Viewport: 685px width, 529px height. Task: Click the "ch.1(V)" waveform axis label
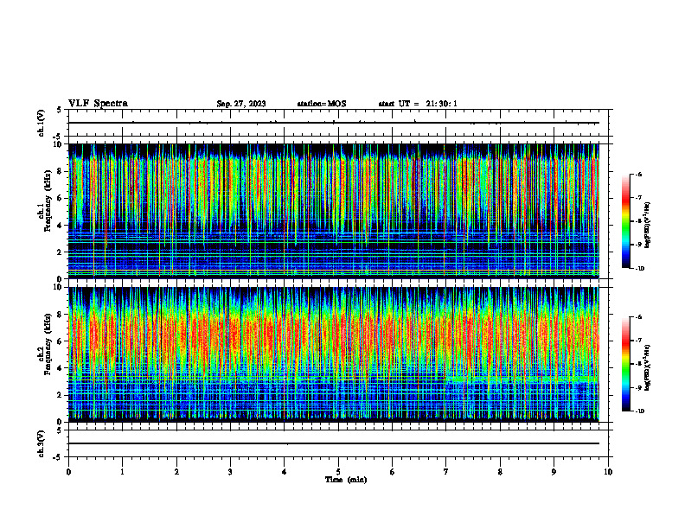[42, 123]
